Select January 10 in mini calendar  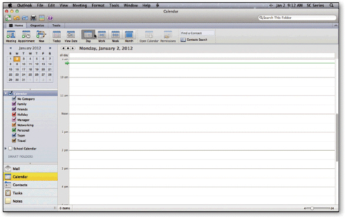pos(24,64)
